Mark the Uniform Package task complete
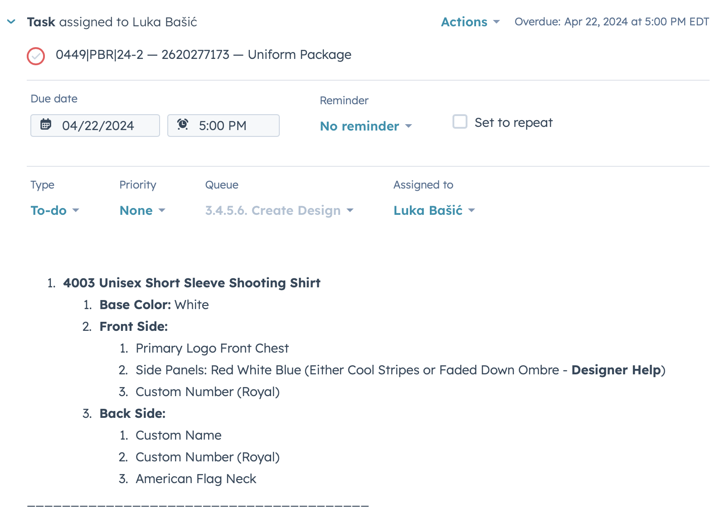 pos(36,56)
